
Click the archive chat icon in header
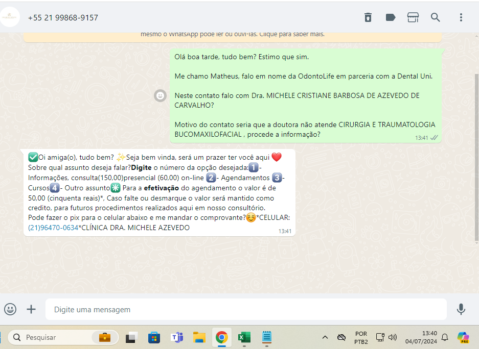pyautogui.click(x=368, y=17)
